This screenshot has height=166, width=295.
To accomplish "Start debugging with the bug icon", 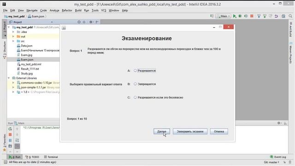I will (240, 16).
